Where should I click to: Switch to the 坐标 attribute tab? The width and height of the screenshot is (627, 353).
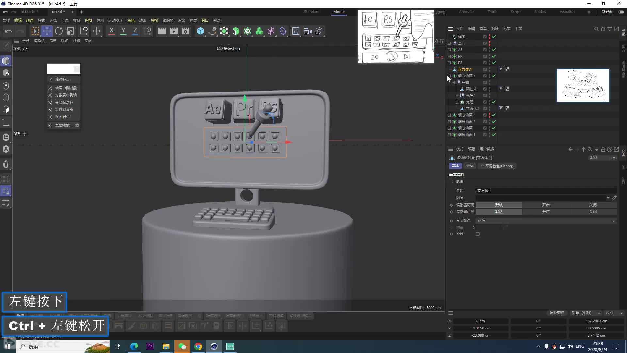(x=470, y=166)
